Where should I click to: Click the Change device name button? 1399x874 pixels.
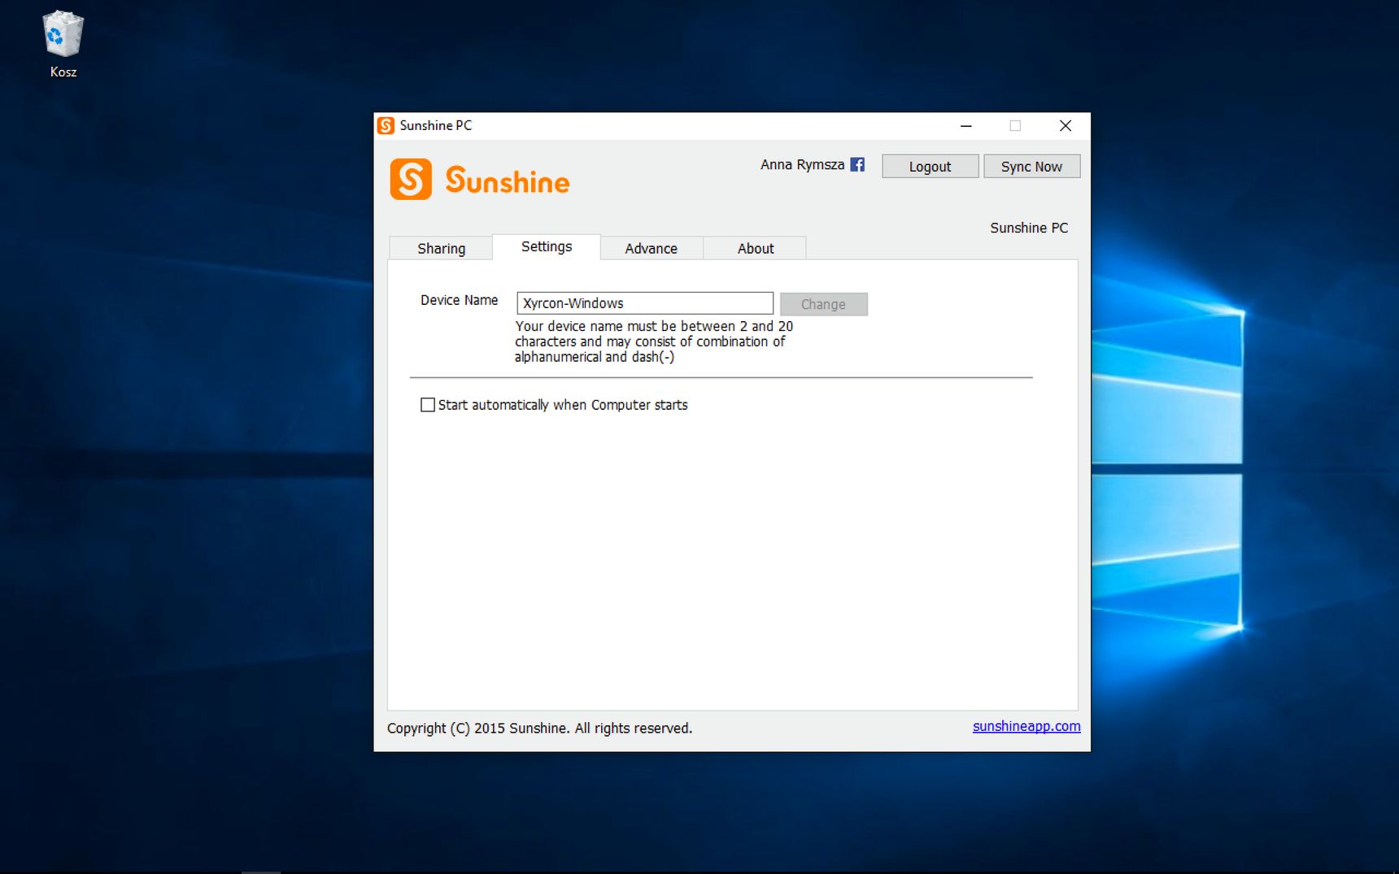(823, 304)
